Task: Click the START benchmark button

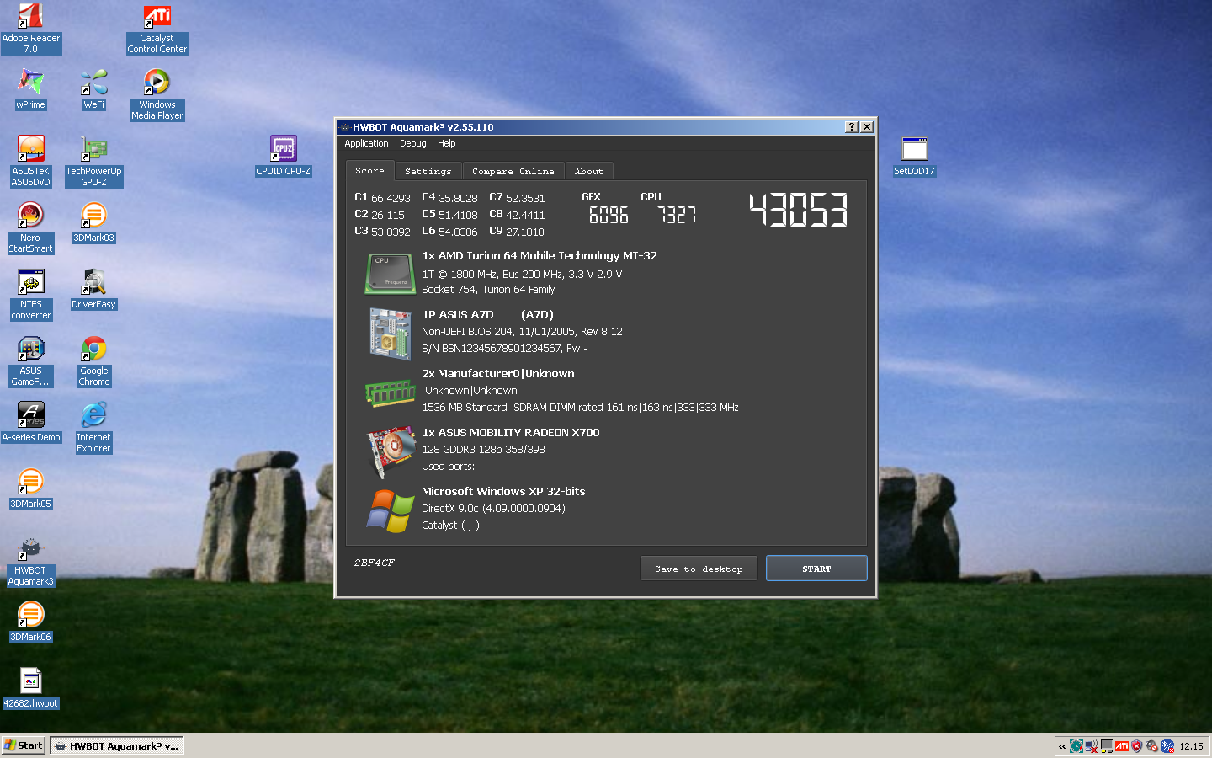Action: [x=816, y=568]
